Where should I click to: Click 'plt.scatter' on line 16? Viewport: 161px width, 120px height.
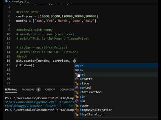click(26, 61)
